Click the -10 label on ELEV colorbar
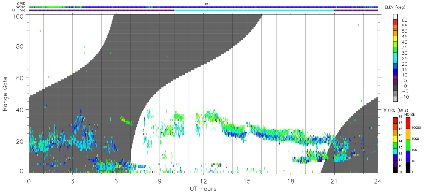425x196 pixels. pyautogui.click(x=404, y=97)
